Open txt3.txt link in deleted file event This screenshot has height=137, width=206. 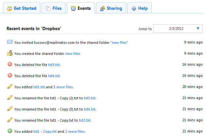[54, 65]
